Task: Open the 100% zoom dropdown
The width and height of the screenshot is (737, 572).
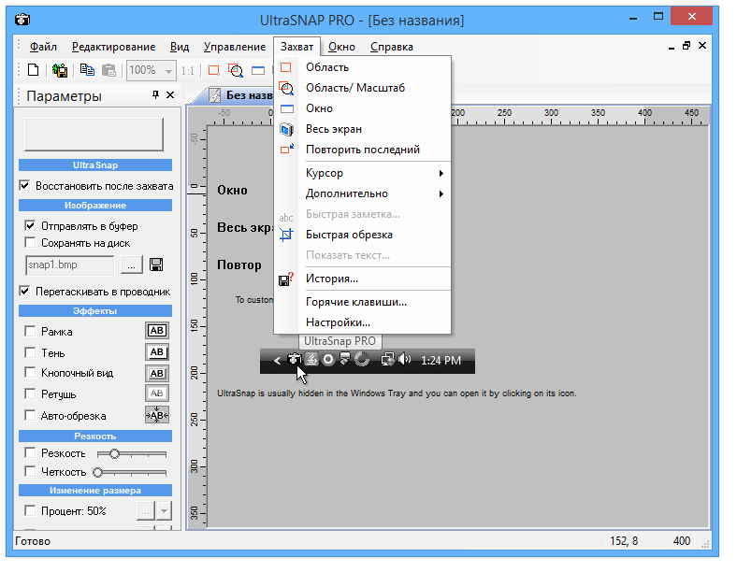Action: pos(169,70)
